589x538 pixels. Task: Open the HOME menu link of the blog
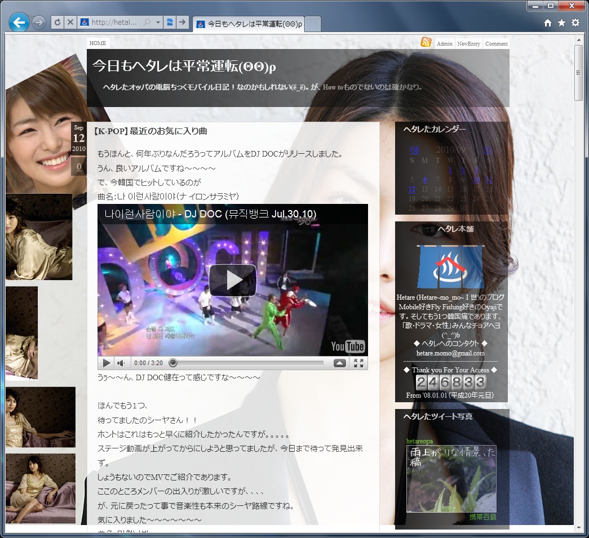[98, 43]
